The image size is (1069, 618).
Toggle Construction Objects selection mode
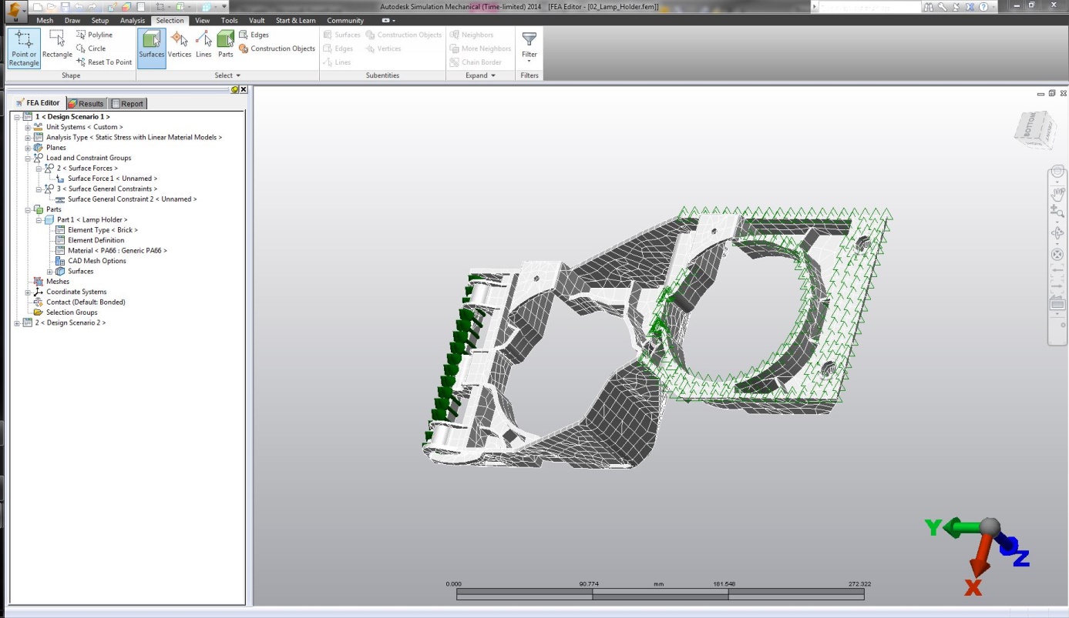277,48
